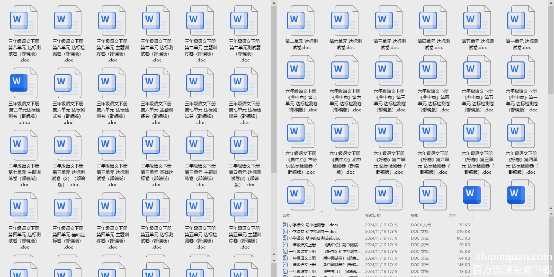
Task: Choose the 三年级 第二单元 主题训练卷 doc icon
Action: (x=200, y=20)
